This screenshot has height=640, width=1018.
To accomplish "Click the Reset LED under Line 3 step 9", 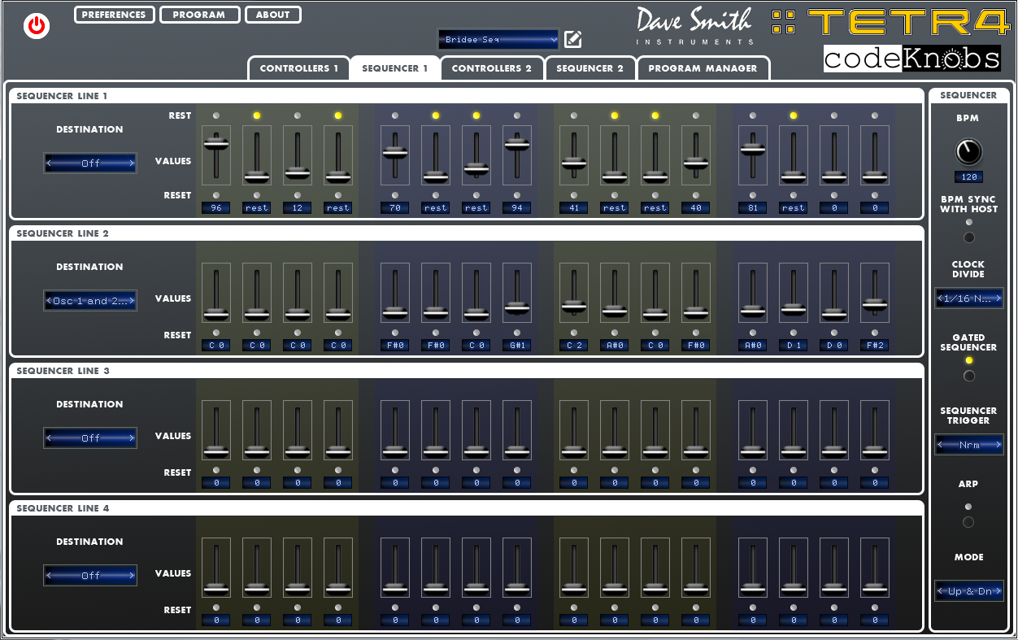I will point(574,470).
